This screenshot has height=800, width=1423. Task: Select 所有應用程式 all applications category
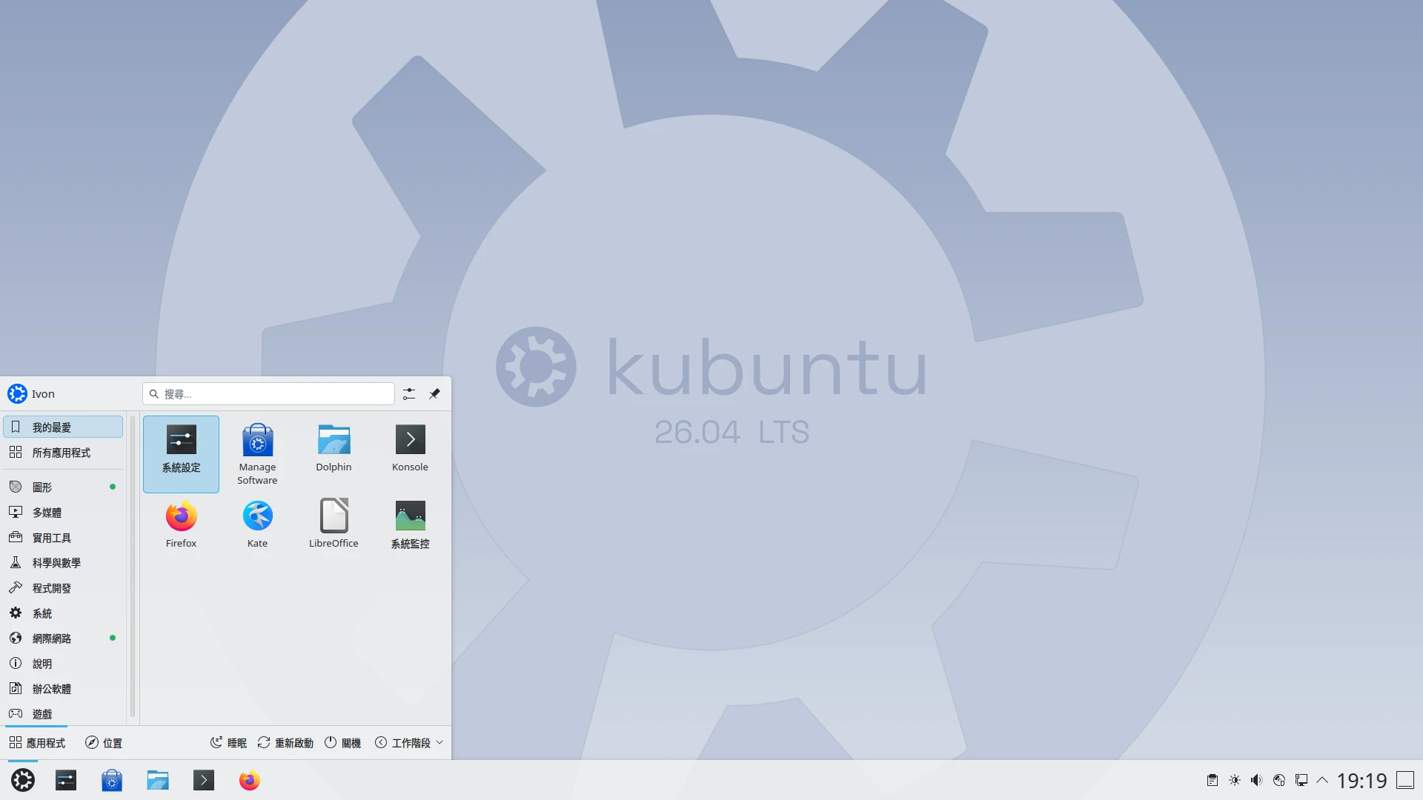point(63,453)
